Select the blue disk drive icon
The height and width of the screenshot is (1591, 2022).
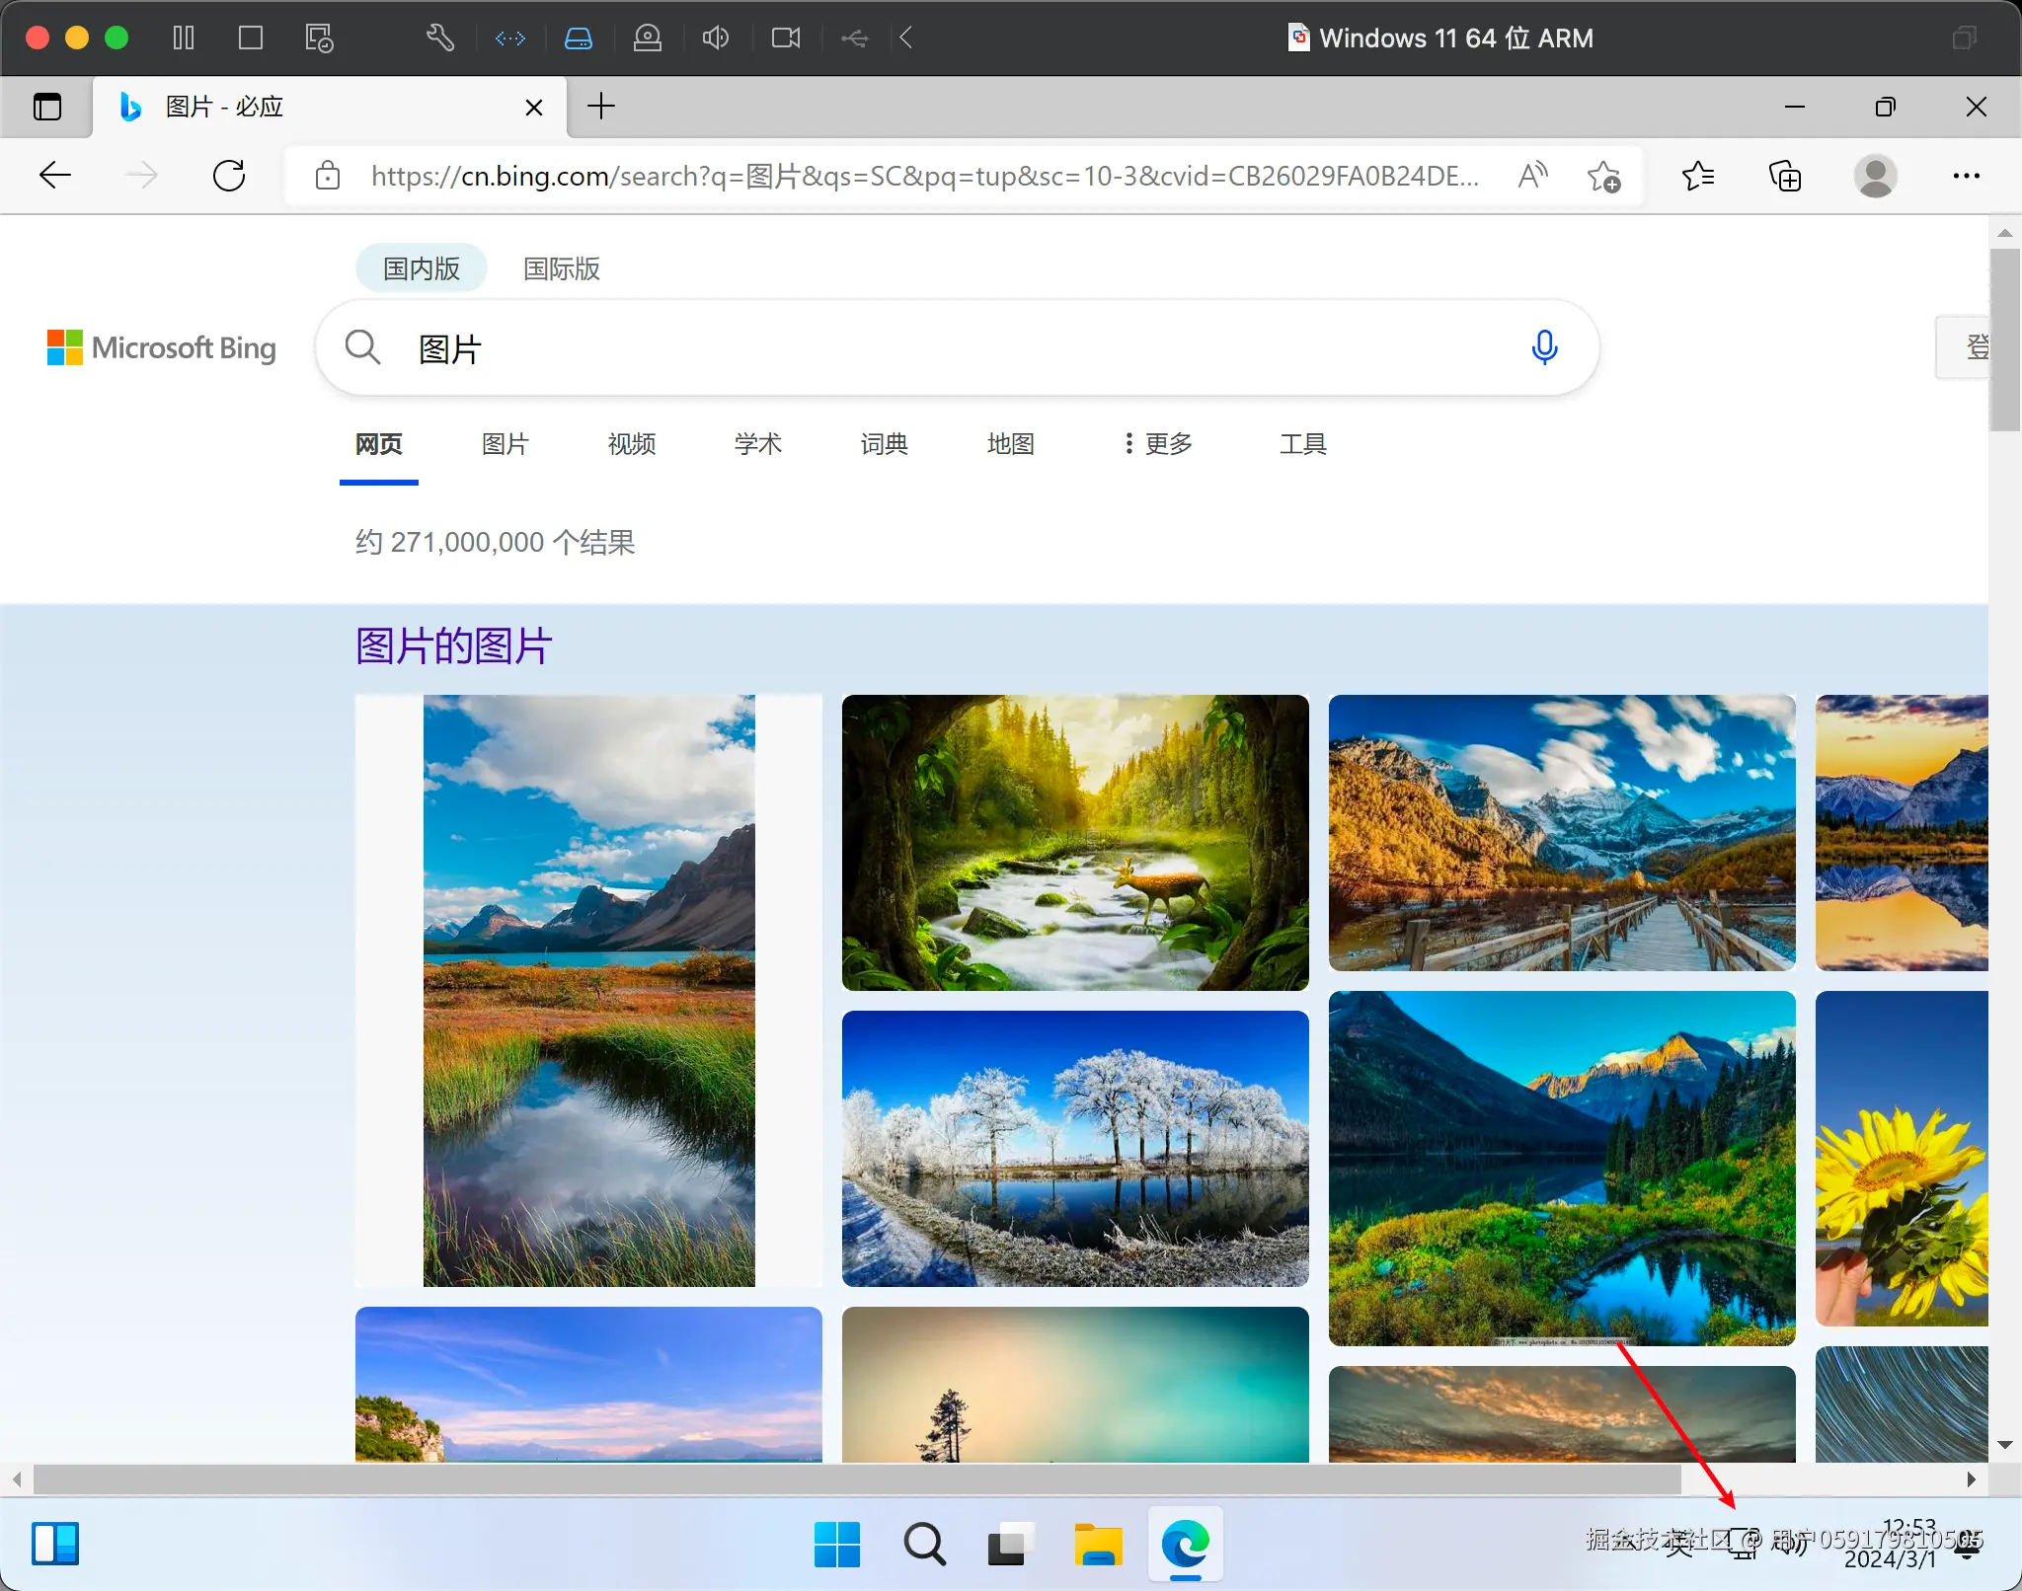(x=579, y=38)
